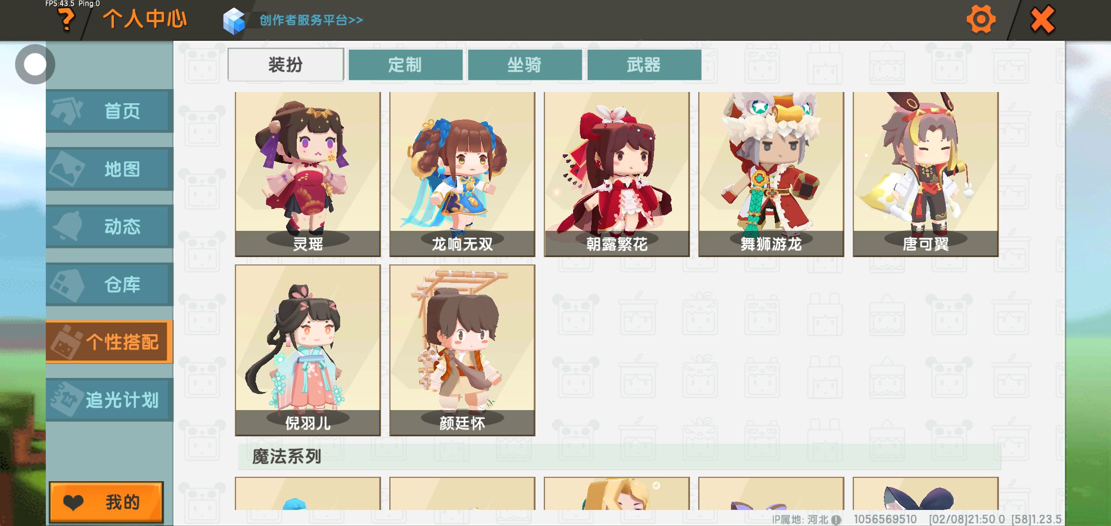
Task: Select the 装扮 tab
Action: [x=286, y=64]
